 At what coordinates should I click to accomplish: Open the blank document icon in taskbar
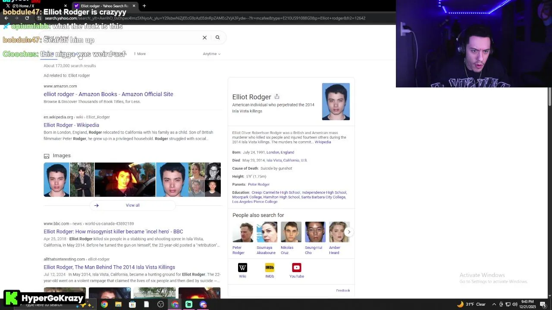(x=146, y=304)
